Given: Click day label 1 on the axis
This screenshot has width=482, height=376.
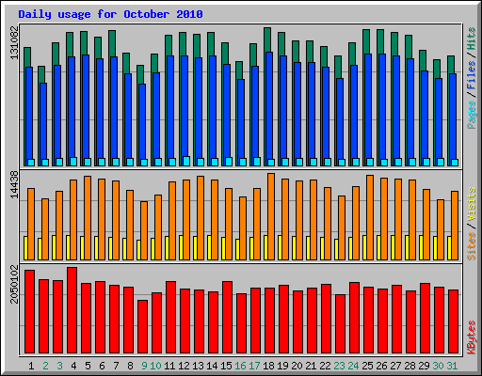Looking at the screenshot, I should [x=31, y=366].
